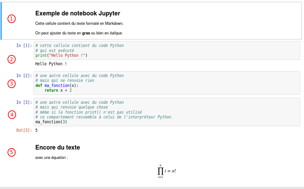This screenshot has width=304, height=189.
Task: Select the In [2] cell prompt
Action: [24, 75]
